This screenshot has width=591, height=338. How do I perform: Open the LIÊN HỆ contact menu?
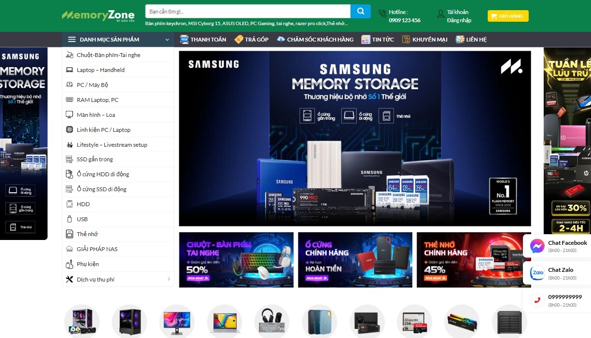[x=471, y=40]
